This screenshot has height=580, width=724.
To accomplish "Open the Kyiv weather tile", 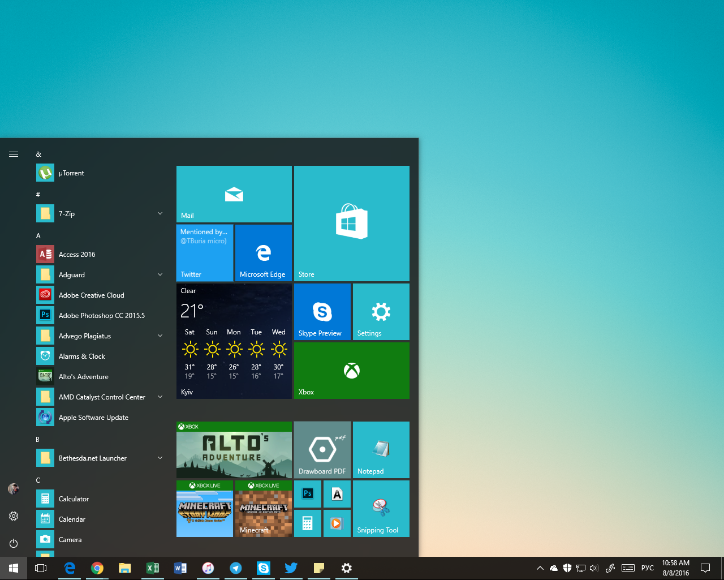I will pyautogui.click(x=234, y=341).
